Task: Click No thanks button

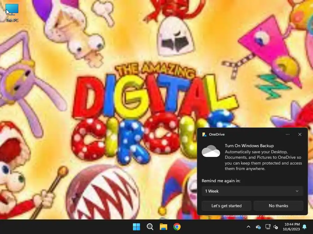Action: pyautogui.click(x=278, y=206)
